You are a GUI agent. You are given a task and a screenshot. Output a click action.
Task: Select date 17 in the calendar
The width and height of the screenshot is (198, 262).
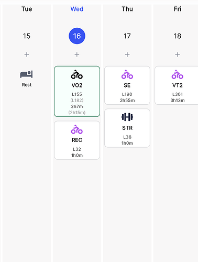[x=127, y=36]
